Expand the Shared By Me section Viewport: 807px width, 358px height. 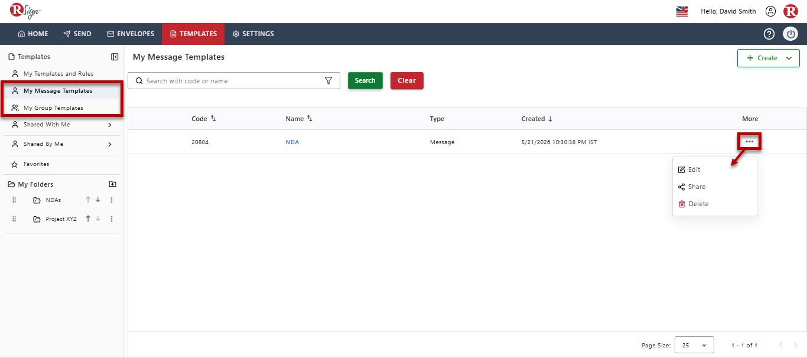110,144
